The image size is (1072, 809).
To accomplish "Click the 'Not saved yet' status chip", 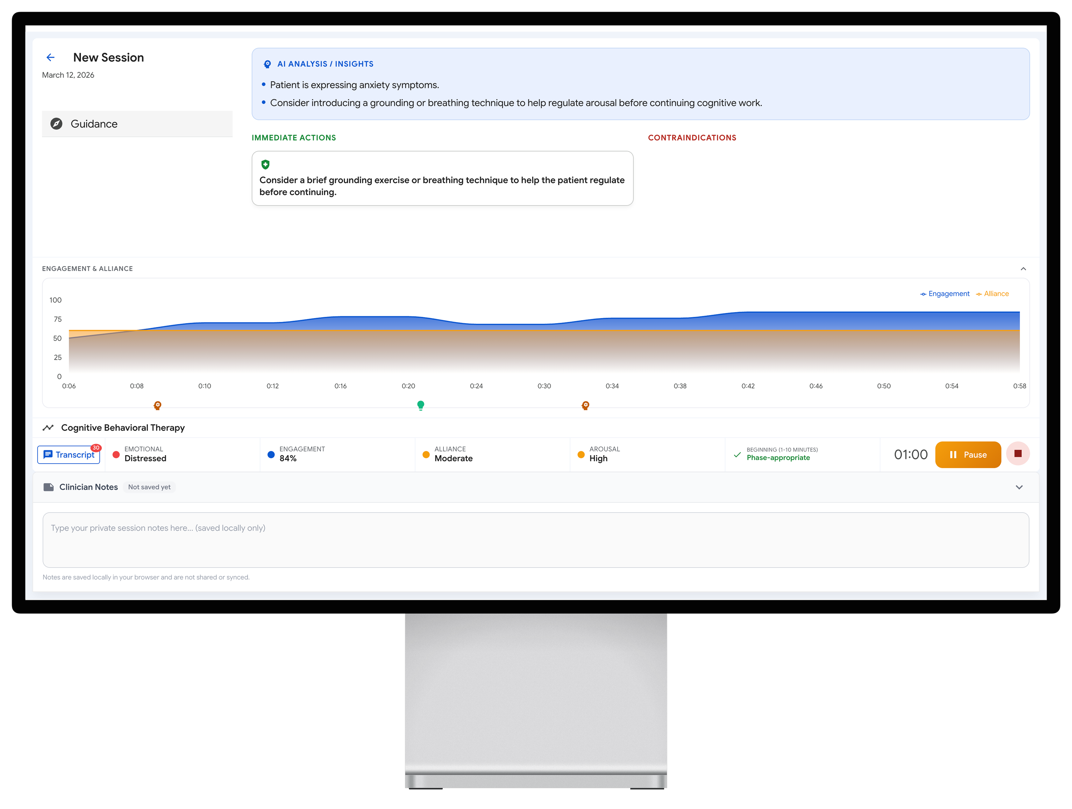I will coord(149,487).
